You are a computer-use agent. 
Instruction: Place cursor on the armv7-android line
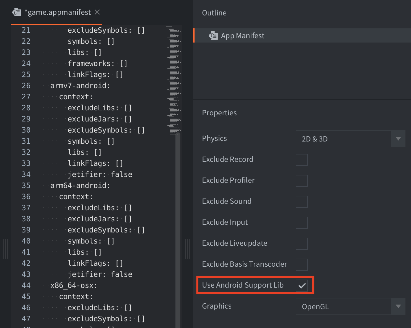pyautogui.click(x=80, y=86)
